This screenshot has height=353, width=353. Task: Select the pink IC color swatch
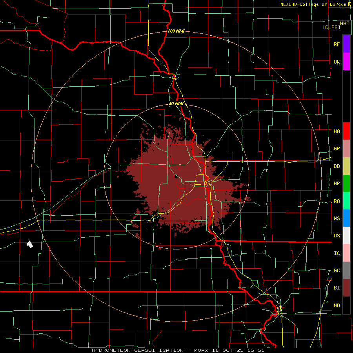[346, 253]
